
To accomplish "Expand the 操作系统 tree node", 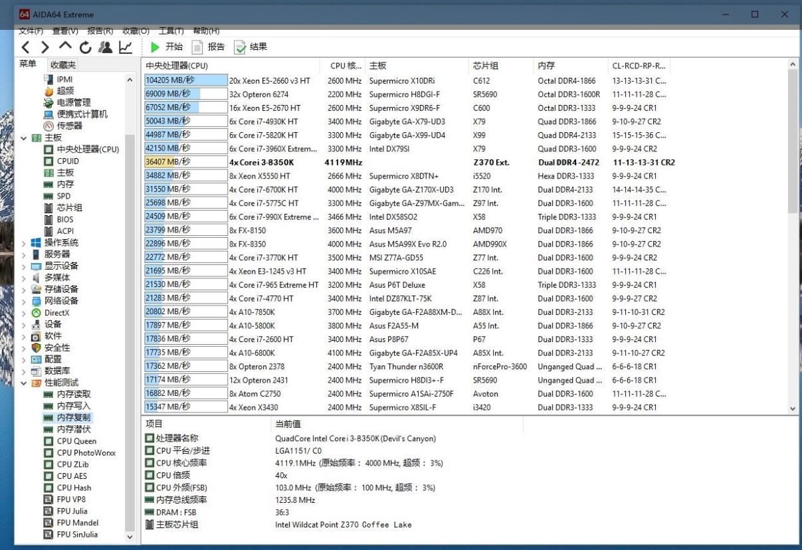I will point(24,243).
